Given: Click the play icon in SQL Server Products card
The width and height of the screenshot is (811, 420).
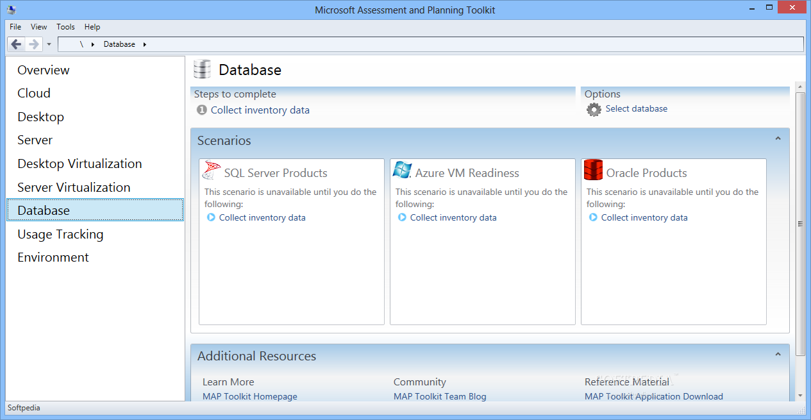Looking at the screenshot, I should 212,217.
